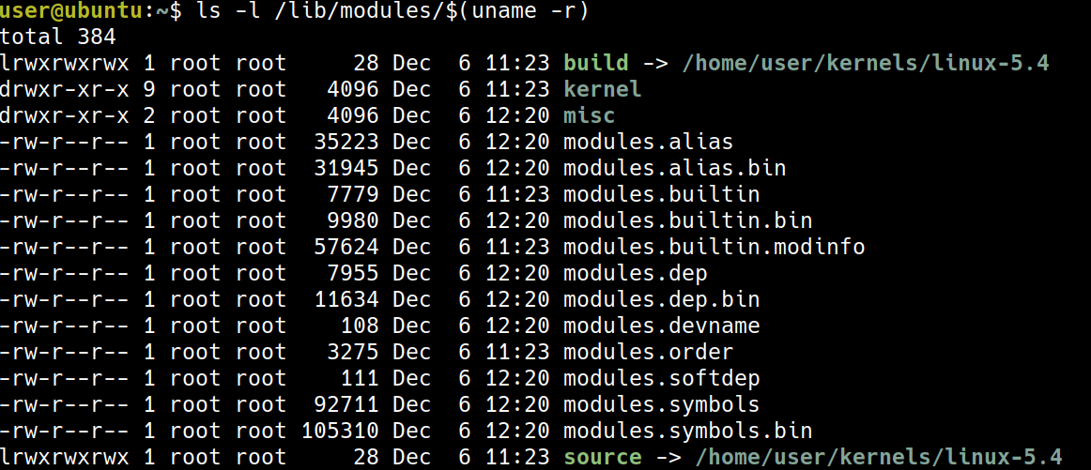Select the misc directory name

589,116
